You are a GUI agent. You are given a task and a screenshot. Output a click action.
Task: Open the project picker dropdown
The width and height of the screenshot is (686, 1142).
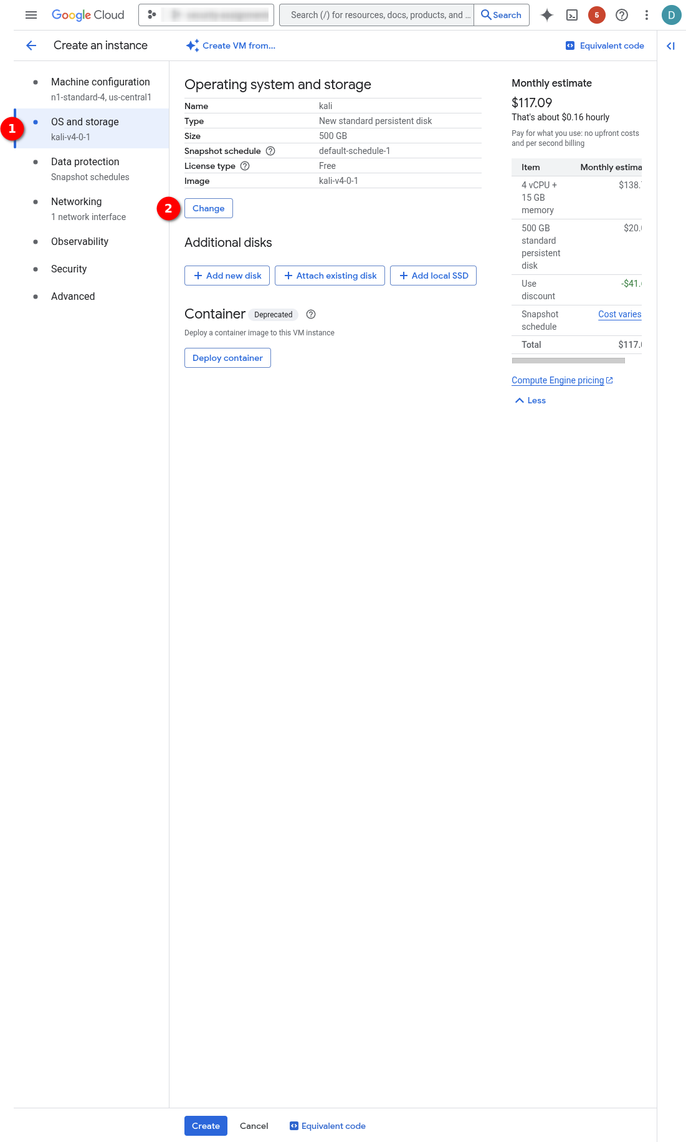tap(206, 15)
